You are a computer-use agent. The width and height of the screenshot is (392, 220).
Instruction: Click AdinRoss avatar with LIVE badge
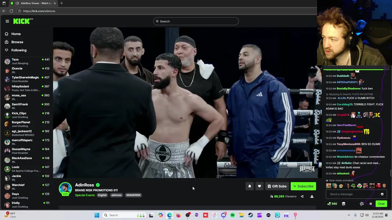65,189
